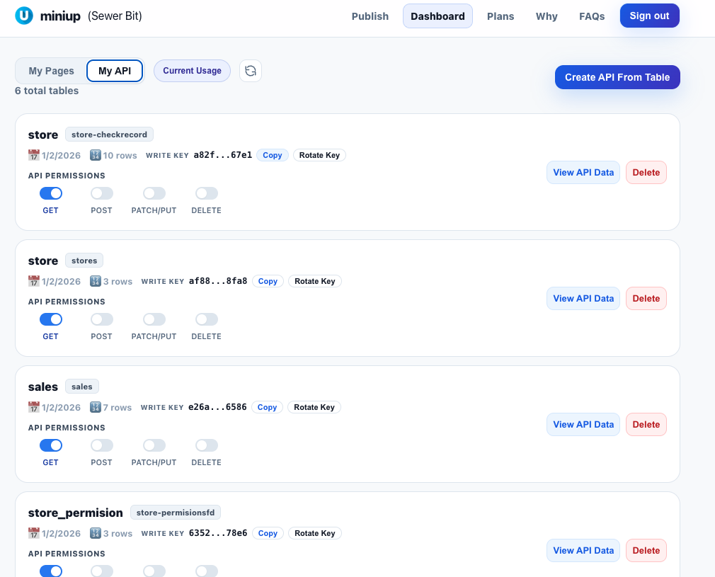Rotate the key for store-checkrecord

[x=319, y=155]
